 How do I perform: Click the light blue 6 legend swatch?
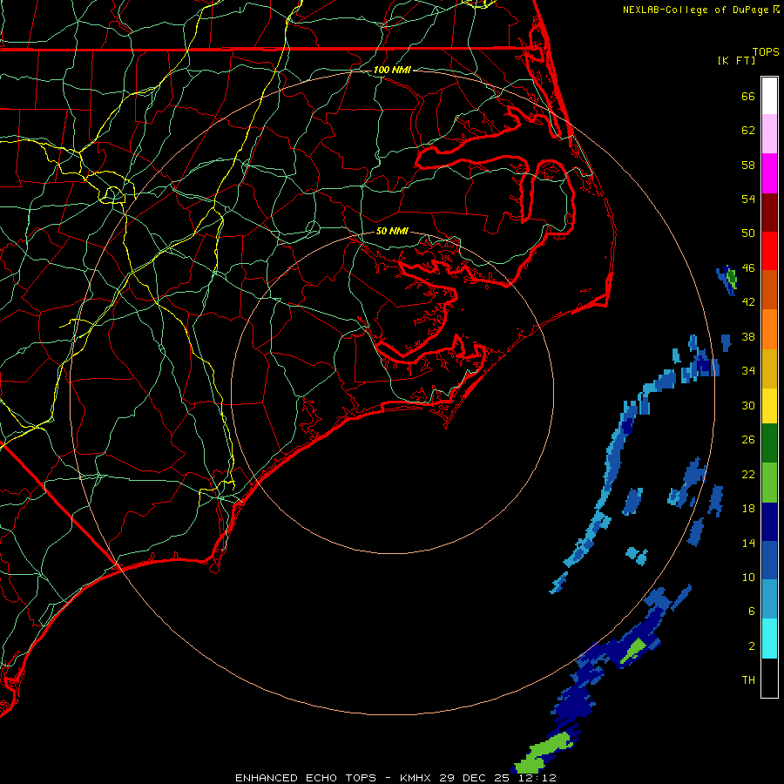(x=769, y=599)
